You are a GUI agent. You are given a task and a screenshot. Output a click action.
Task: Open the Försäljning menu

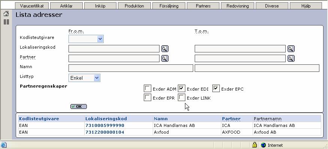pyautogui.click(x=168, y=6)
